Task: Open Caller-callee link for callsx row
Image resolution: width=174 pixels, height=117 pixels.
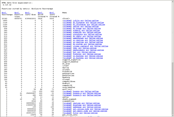Action: (92, 26)
